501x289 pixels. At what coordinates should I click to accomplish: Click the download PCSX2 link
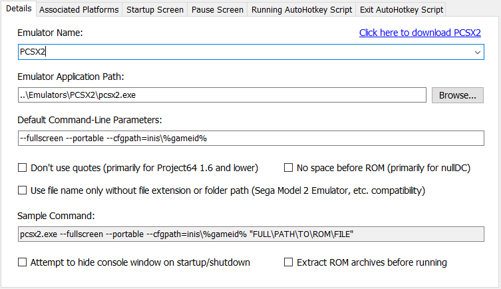[420, 33]
